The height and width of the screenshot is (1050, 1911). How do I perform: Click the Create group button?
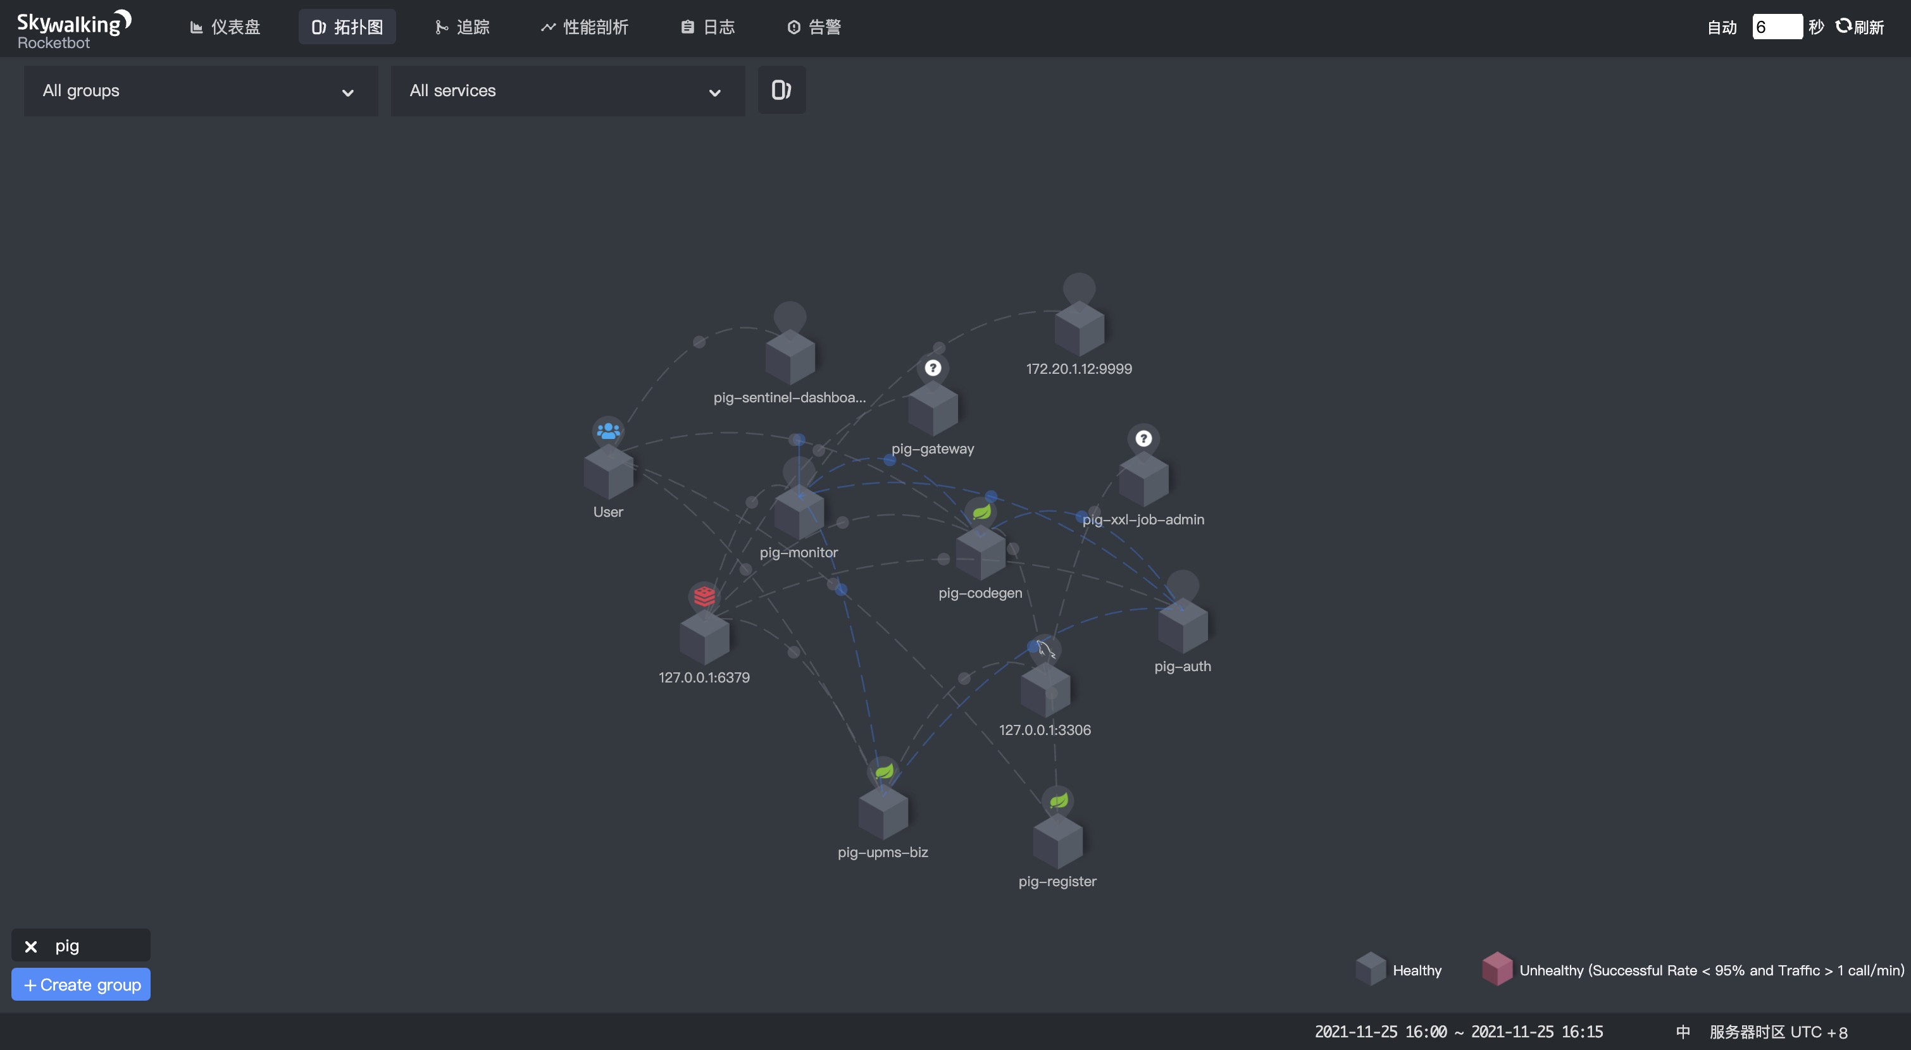(x=80, y=984)
